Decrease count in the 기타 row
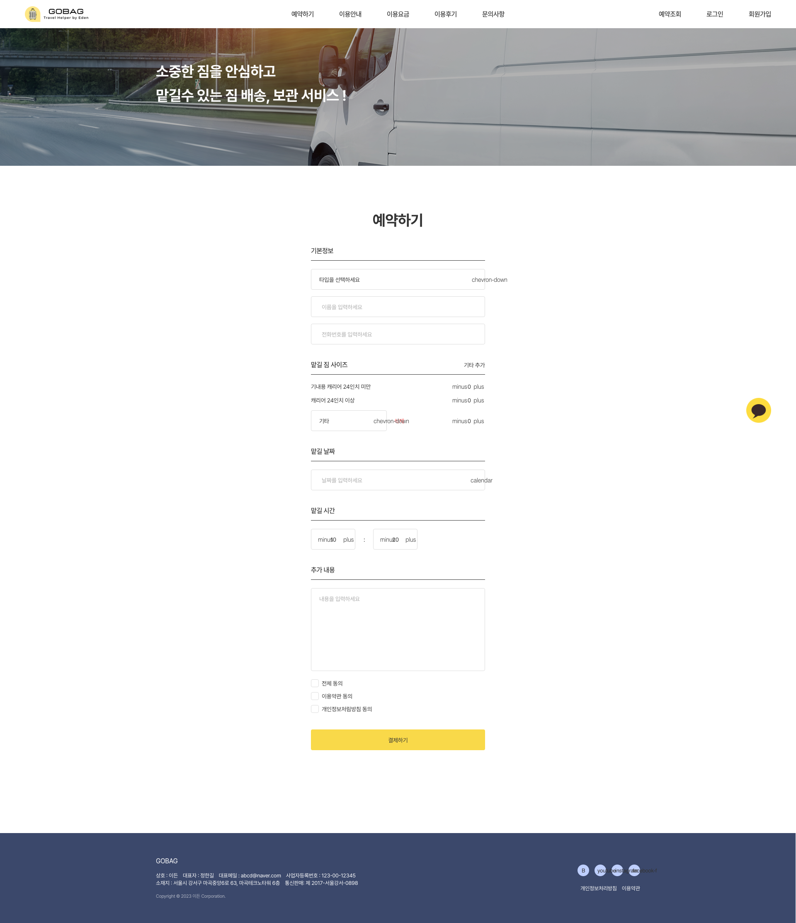Image resolution: width=796 pixels, height=923 pixels. coord(459,421)
